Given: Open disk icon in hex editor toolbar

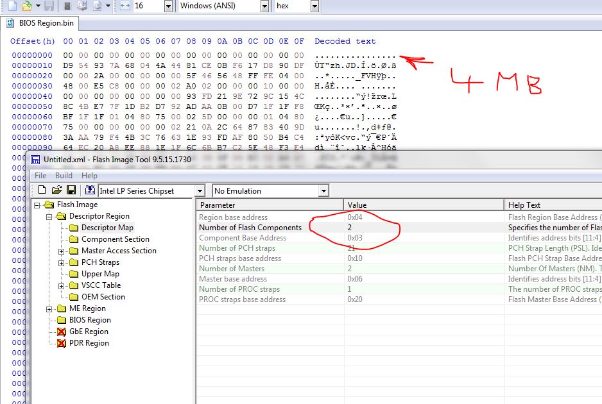Looking at the screenshot, I should pos(82,5).
